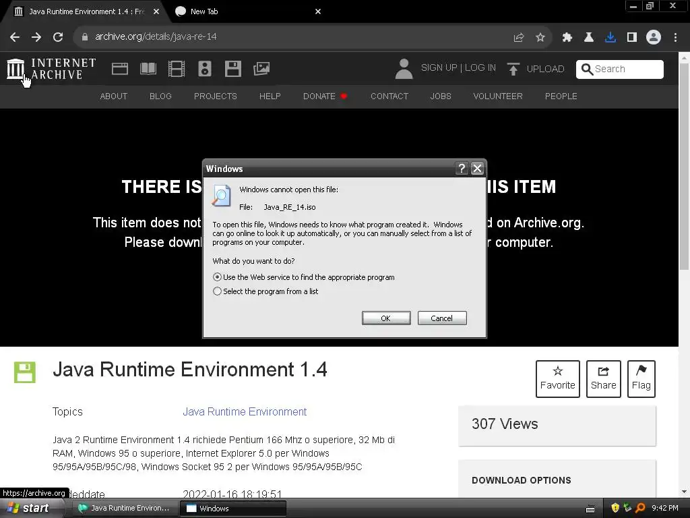Open Chrome three-dot menu

pyautogui.click(x=675, y=37)
